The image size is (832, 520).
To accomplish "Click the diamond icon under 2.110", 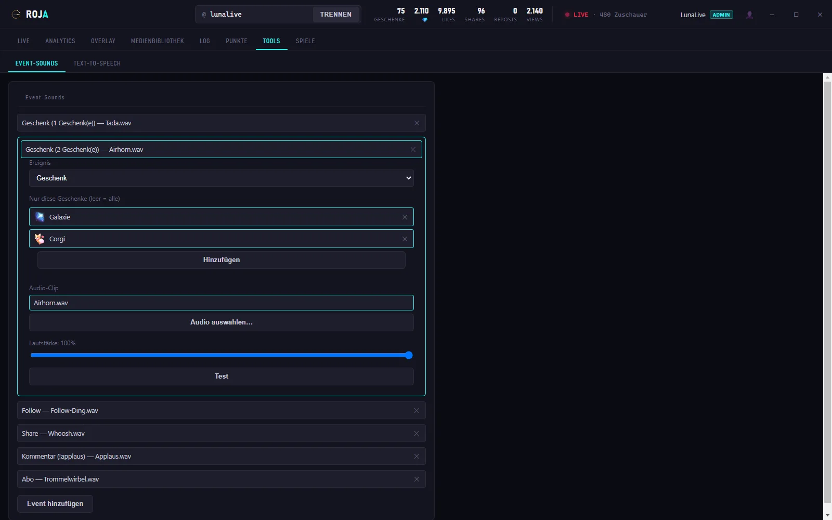I will point(425,20).
